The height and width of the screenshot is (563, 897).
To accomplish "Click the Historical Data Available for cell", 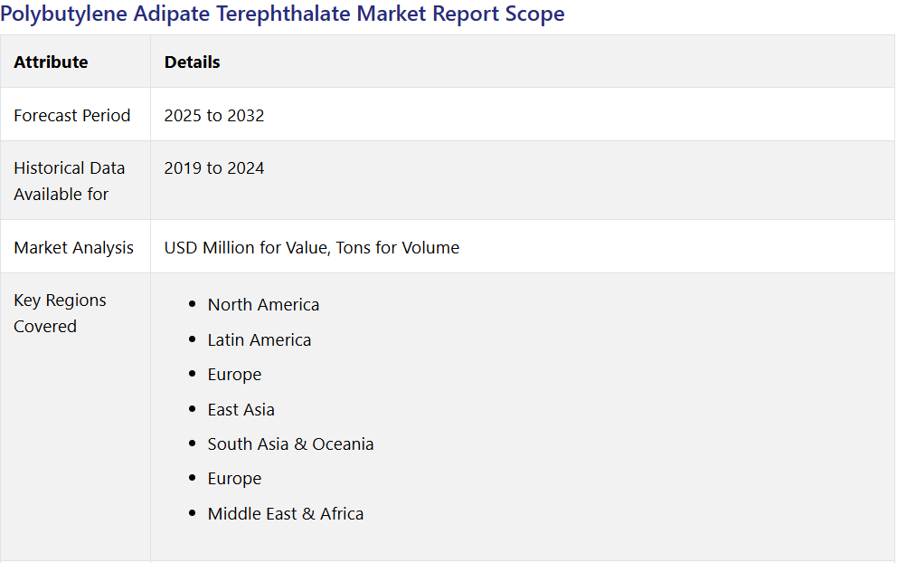I will (69, 181).
